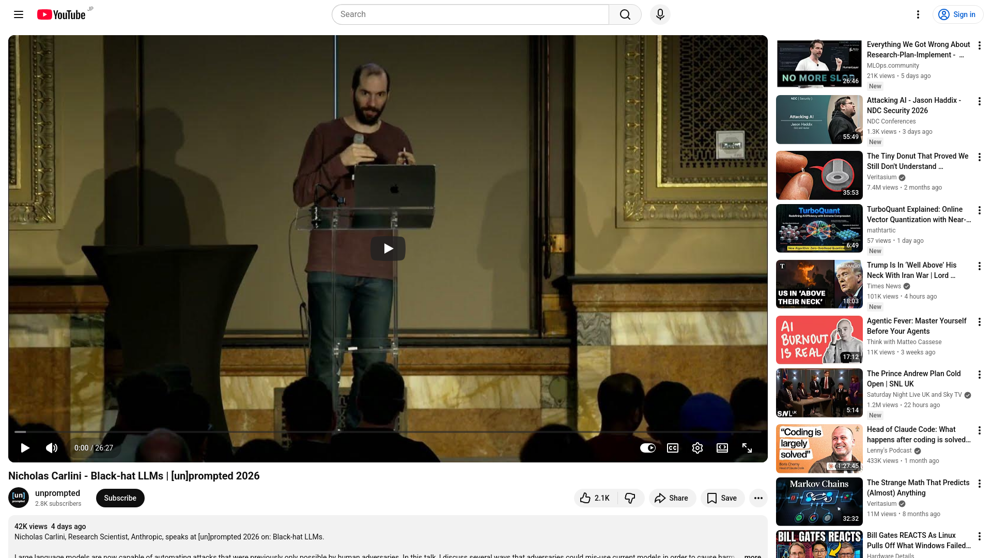
Task: Mute the video volume
Action: pos(52,448)
